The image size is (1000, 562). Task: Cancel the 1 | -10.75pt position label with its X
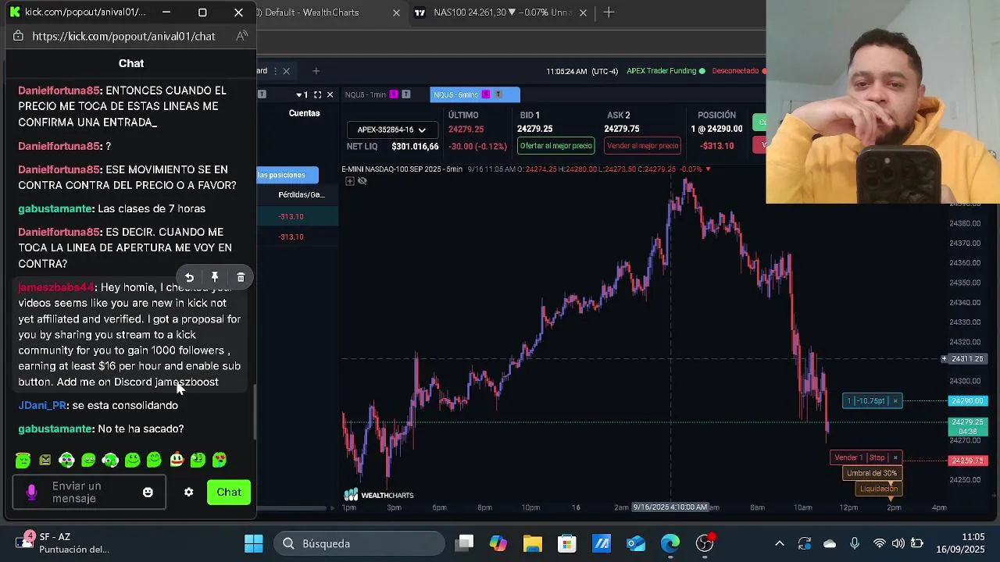(x=895, y=400)
